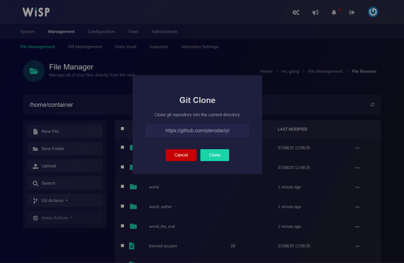The height and width of the screenshot is (263, 404).
Task: Click the logout arrow icon
Action: click(x=352, y=12)
